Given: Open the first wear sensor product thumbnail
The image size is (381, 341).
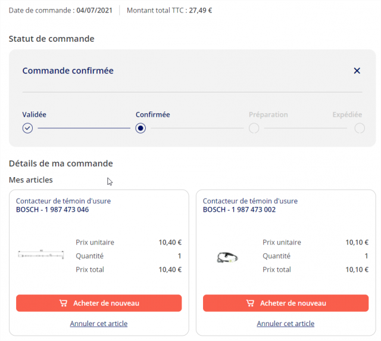Looking at the screenshot, I should pyautogui.click(x=41, y=256).
